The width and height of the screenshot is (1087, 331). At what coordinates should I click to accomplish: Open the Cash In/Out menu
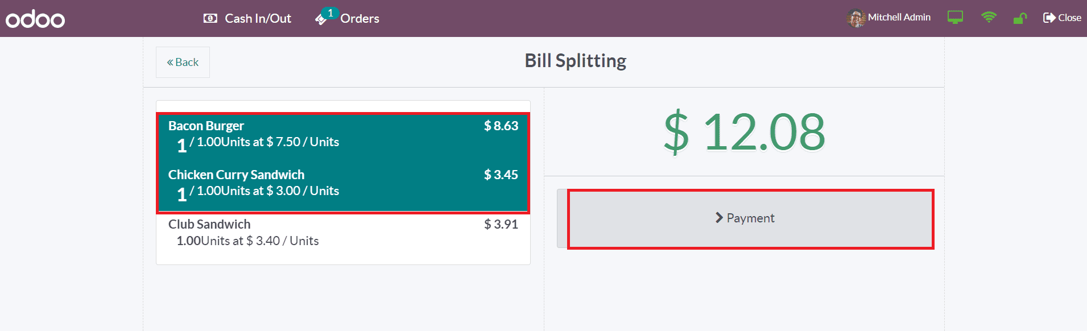pos(247,18)
